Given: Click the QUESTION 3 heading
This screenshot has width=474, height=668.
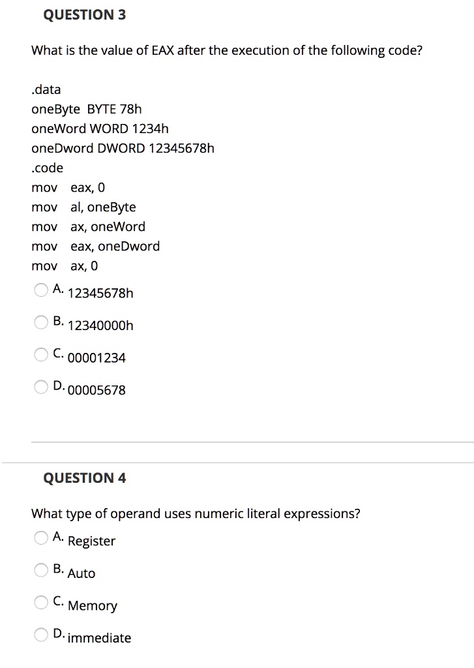Looking at the screenshot, I should click(x=85, y=15).
